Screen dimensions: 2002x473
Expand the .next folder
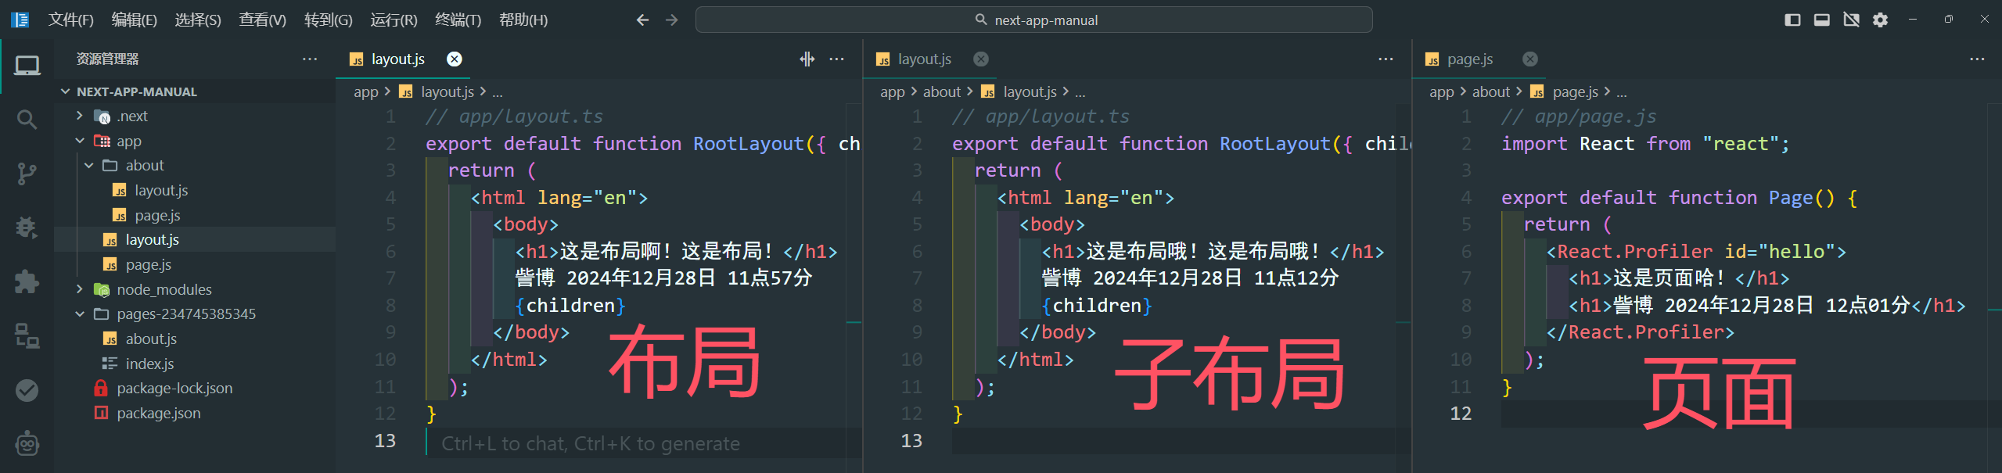(x=195, y=116)
